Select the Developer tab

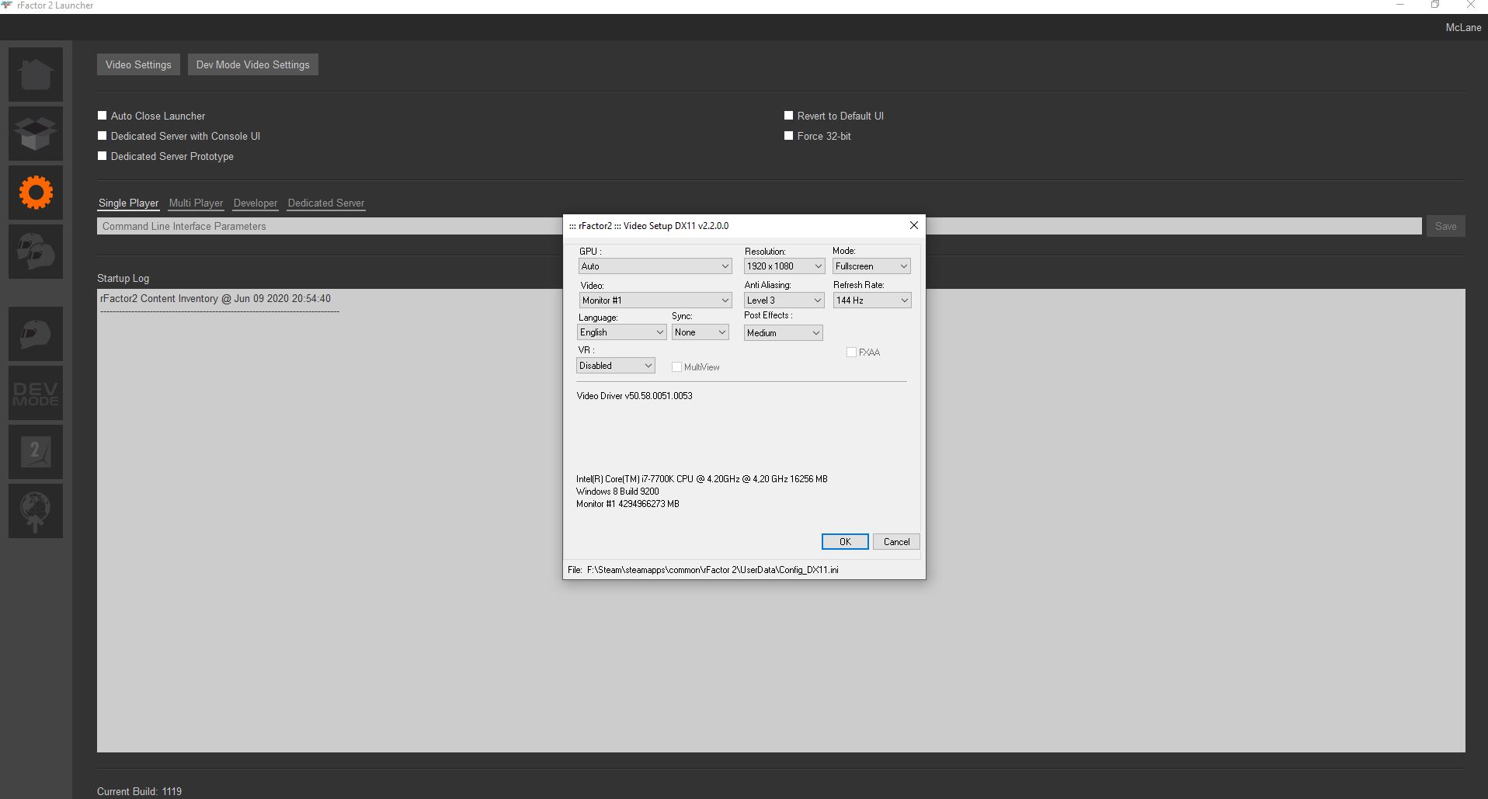(256, 203)
